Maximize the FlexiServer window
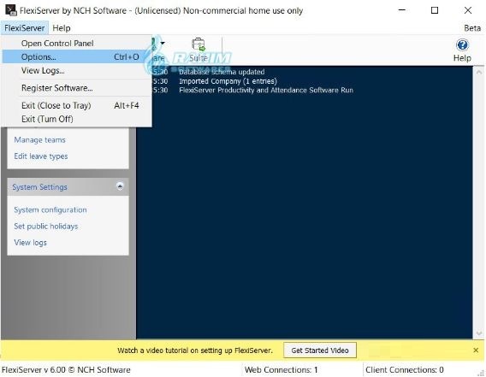Image resolution: width=486 pixels, height=377 pixels. tap(435, 10)
